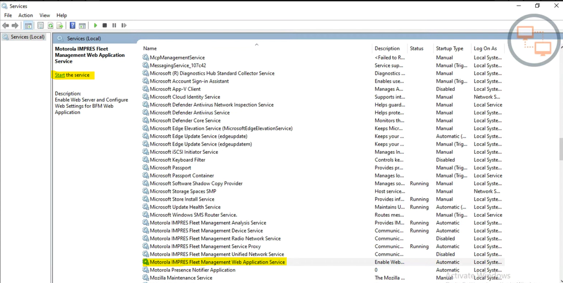Click the Pause Service toolbar icon
This screenshot has width=563, height=283.
click(x=114, y=26)
